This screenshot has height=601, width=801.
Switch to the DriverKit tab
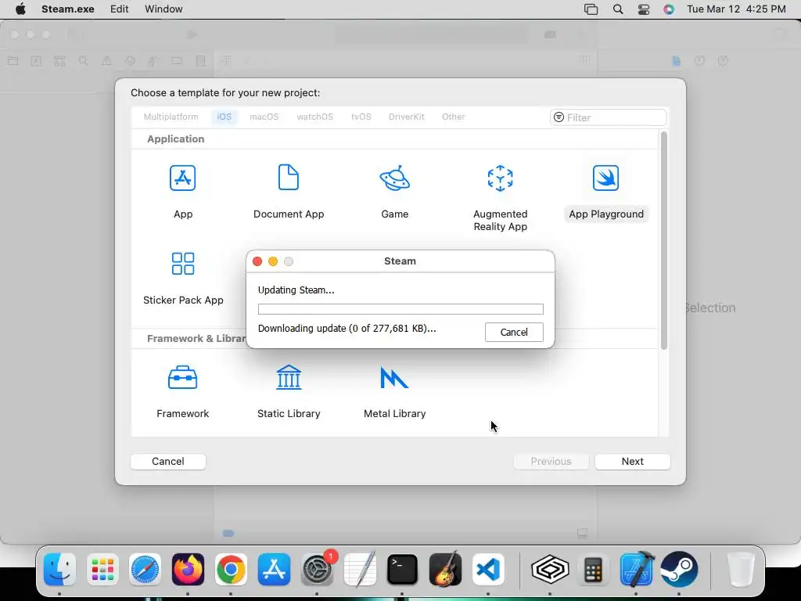(407, 117)
